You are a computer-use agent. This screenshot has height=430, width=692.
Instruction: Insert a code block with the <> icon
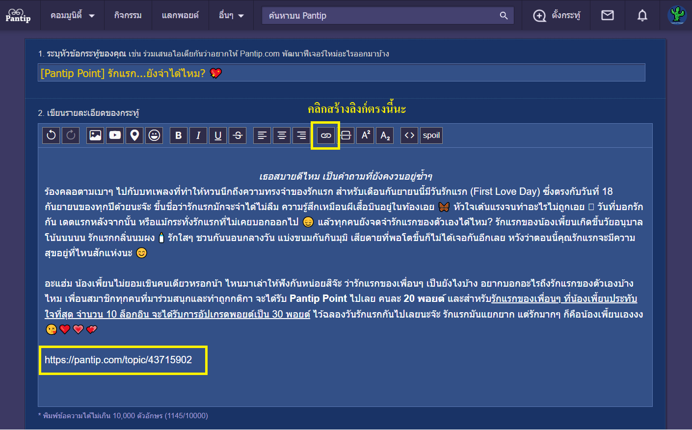[409, 135]
